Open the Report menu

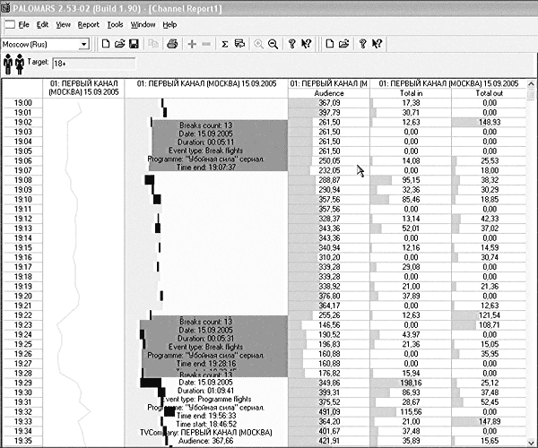tap(88, 25)
